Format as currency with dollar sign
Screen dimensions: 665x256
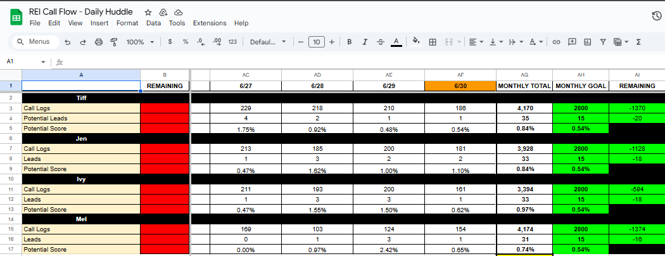click(170, 42)
